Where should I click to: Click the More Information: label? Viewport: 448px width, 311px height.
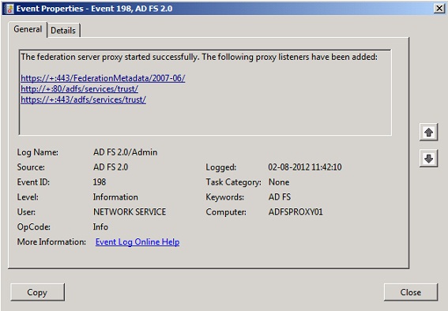(x=51, y=242)
